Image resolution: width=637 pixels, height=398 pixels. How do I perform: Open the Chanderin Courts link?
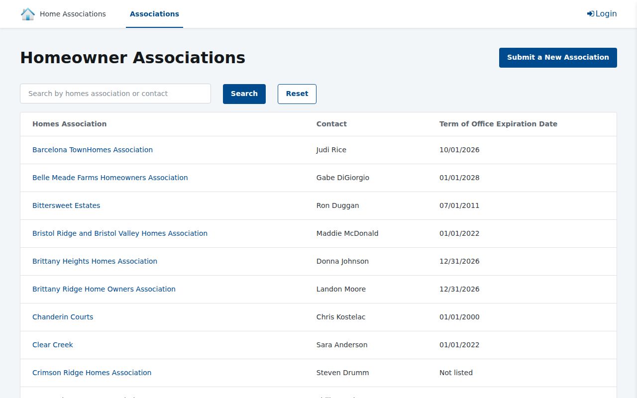pos(63,317)
